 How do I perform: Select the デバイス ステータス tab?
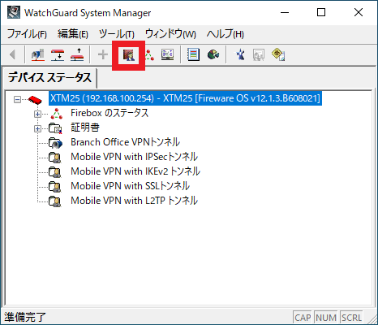click(49, 78)
